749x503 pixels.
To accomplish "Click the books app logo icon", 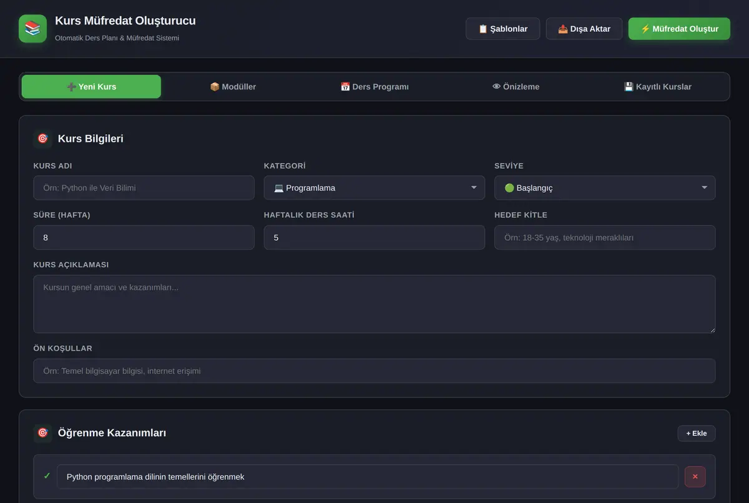I will coord(32,29).
